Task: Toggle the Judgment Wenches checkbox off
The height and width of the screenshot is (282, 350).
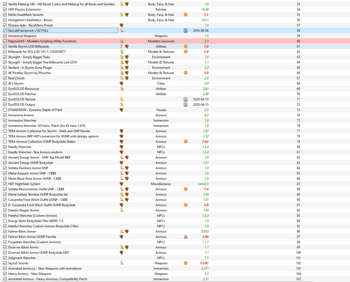Action: click(x=5, y=258)
